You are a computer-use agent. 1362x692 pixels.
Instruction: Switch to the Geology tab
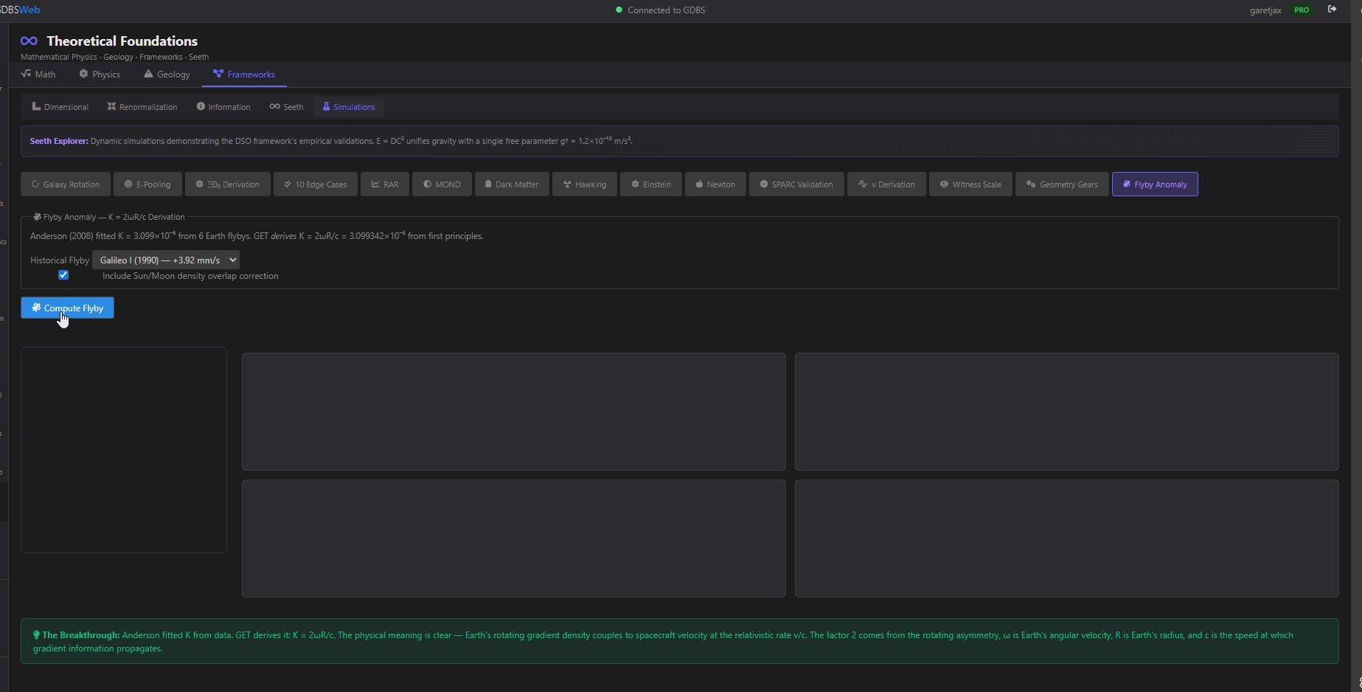167,75
